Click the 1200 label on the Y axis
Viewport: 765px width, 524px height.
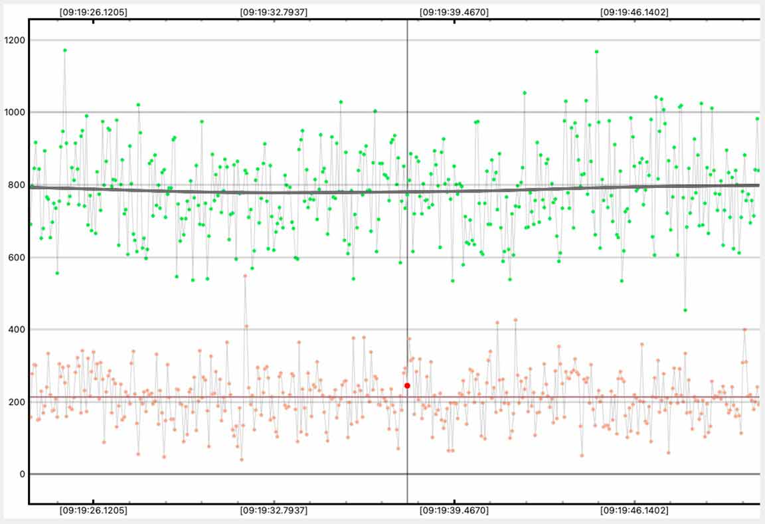[x=15, y=40]
